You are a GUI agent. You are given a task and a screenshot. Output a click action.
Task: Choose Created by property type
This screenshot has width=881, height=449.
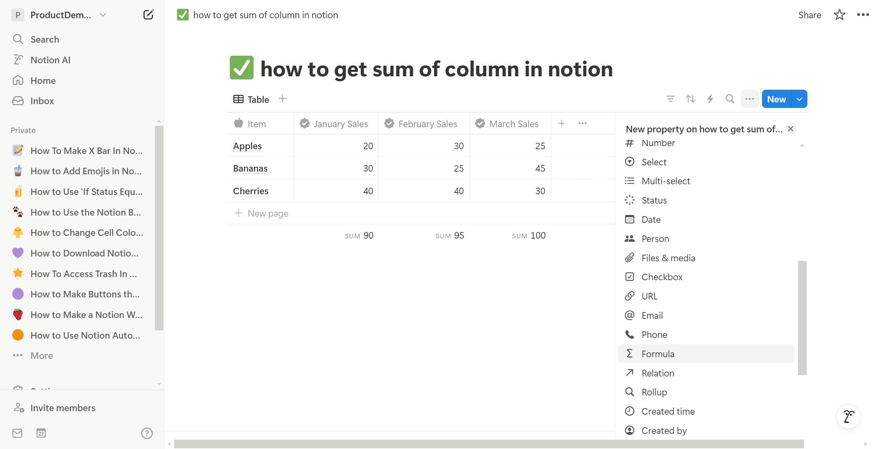point(706,430)
